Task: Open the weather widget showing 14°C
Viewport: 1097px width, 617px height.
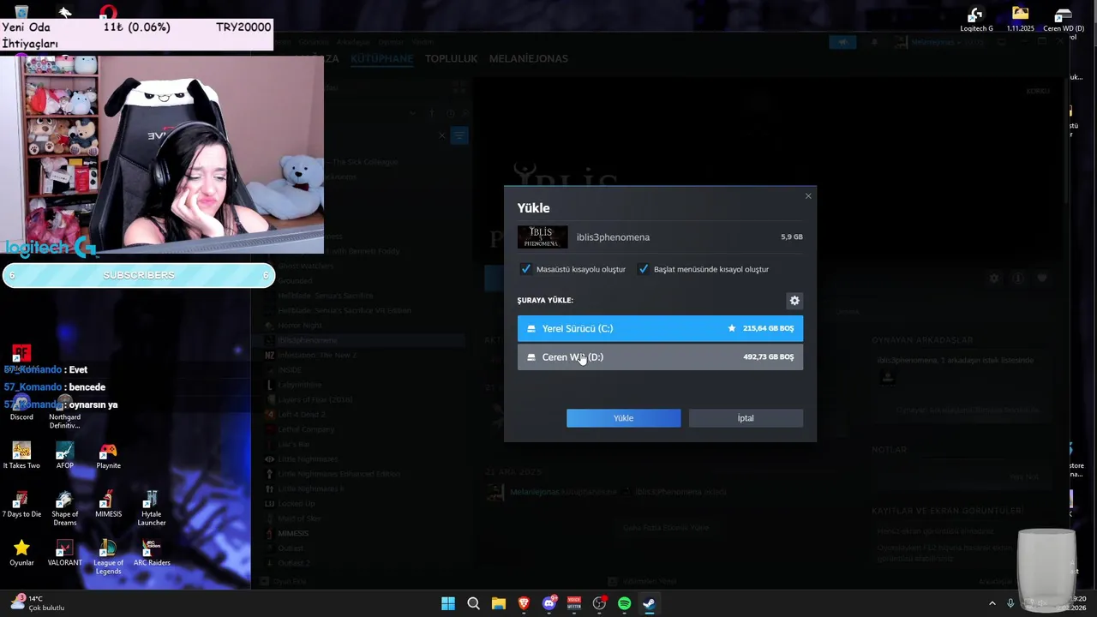Action: coord(39,603)
